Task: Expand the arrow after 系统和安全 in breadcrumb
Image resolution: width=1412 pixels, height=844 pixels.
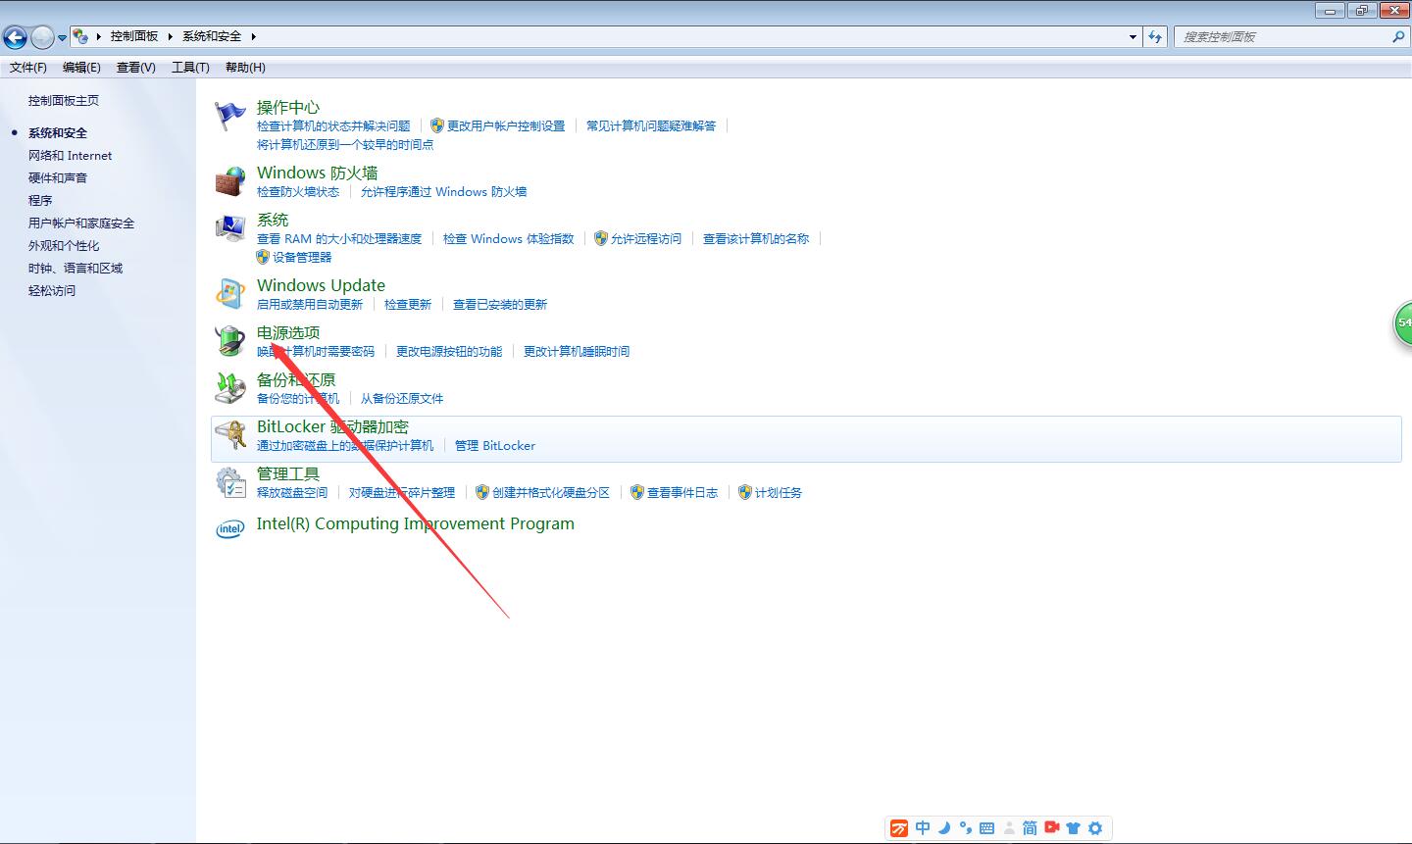Action: coord(253,36)
